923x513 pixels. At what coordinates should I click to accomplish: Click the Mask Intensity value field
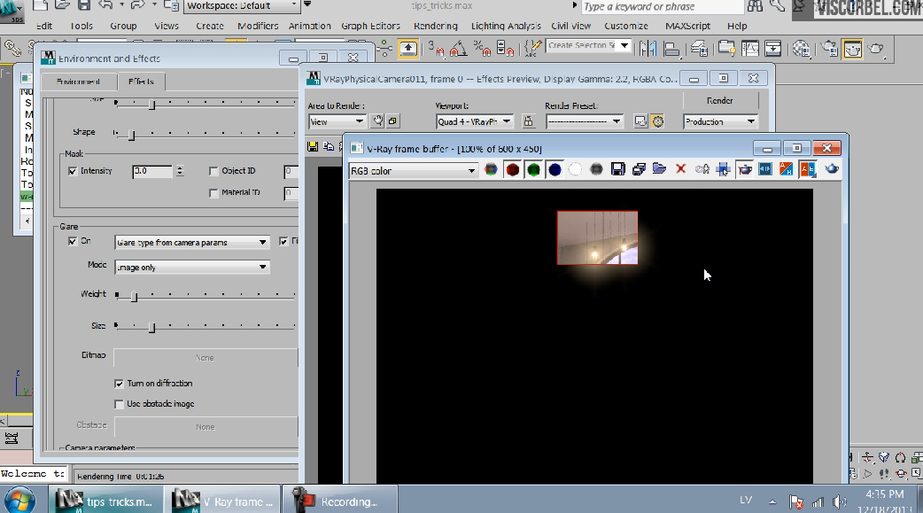152,171
